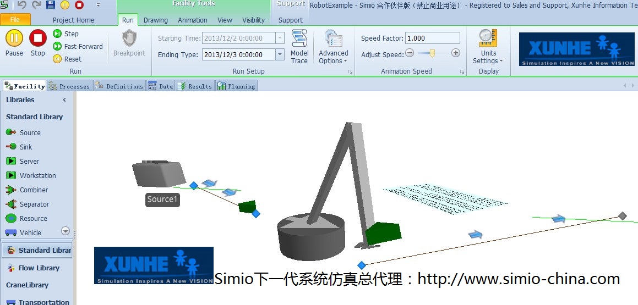Expand the Ending Type dropdown

click(280, 54)
